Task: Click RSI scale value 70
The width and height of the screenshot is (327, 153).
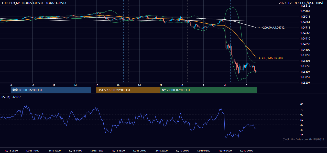Action: [x=302, y=109]
